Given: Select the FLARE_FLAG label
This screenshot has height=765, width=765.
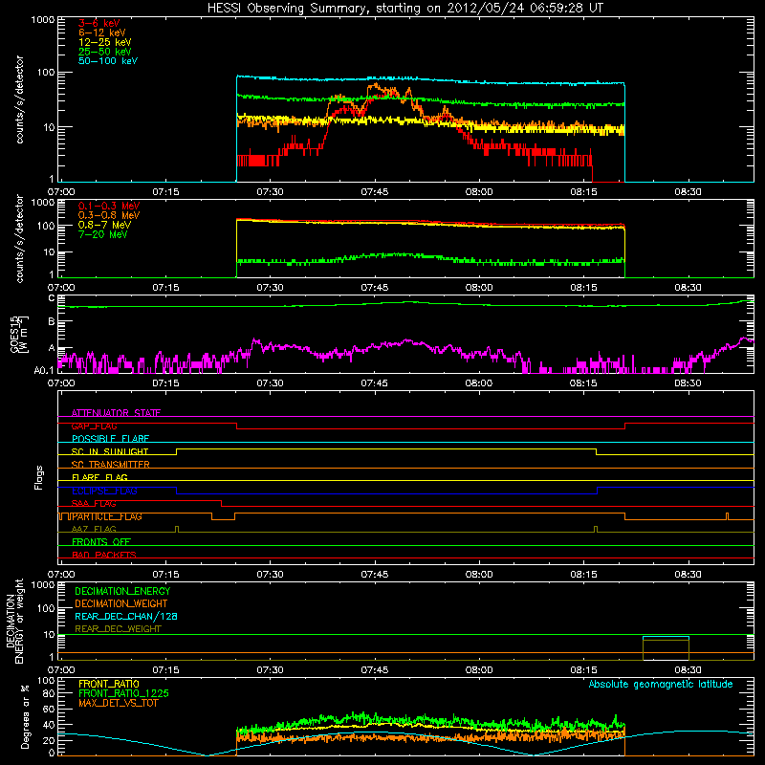Looking at the screenshot, I should tap(99, 477).
